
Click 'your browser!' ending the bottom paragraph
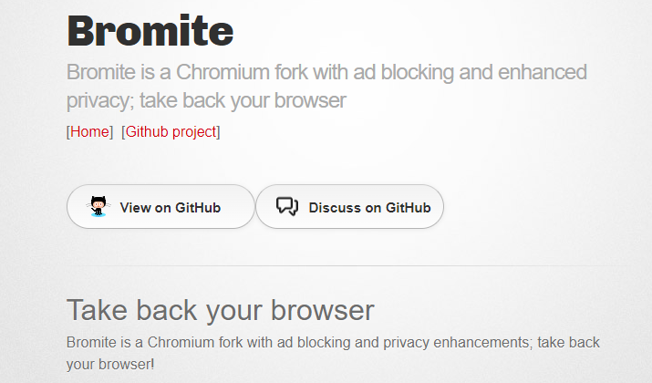pyautogui.click(x=110, y=365)
